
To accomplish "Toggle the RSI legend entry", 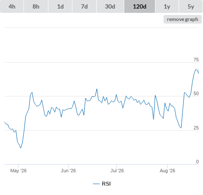I will coord(102,184).
